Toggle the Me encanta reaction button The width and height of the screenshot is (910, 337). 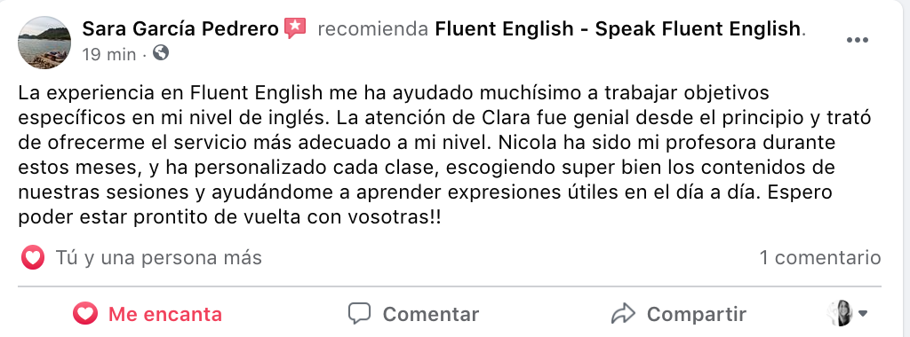click(x=148, y=315)
